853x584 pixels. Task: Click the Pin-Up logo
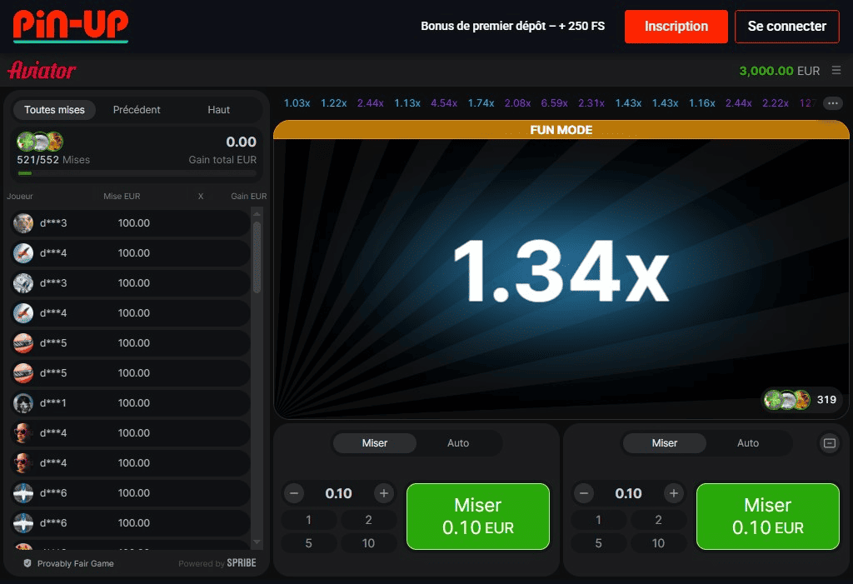pos(71,26)
